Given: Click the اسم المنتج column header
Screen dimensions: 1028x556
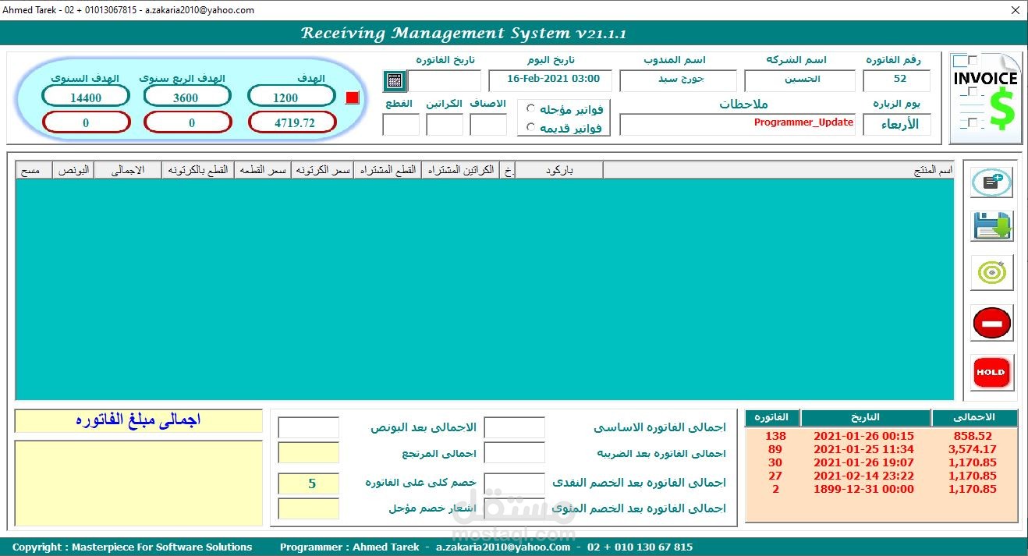Looking at the screenshot, I should (x=778, y=170).
